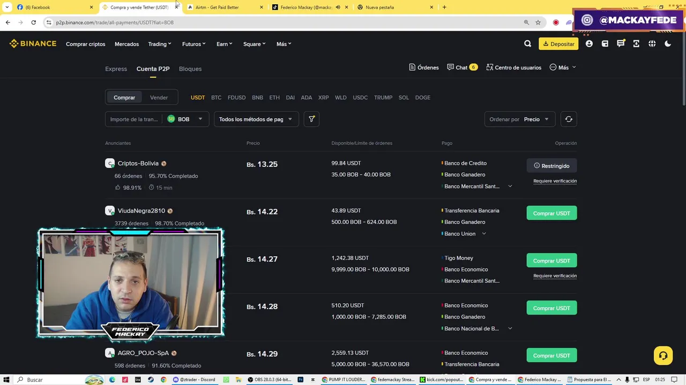Select the USDT coin tab
The width and height of the screenshot is (686, 385).
[198, 97]
